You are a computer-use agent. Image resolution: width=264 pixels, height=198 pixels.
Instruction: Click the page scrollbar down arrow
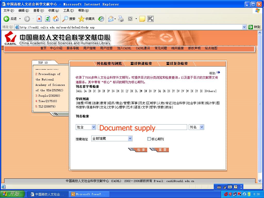tap(260, 181)
